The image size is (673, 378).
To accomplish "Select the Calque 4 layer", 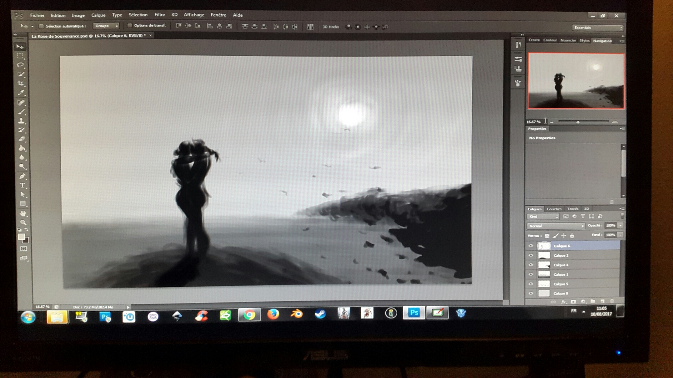I will click(561, 265).
